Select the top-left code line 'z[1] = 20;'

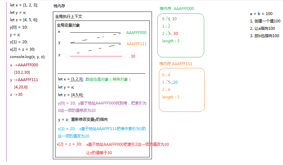click(x=19, y=42)
